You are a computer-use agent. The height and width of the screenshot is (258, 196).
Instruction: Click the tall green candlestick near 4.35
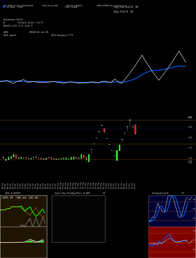[x=117, y=155]
